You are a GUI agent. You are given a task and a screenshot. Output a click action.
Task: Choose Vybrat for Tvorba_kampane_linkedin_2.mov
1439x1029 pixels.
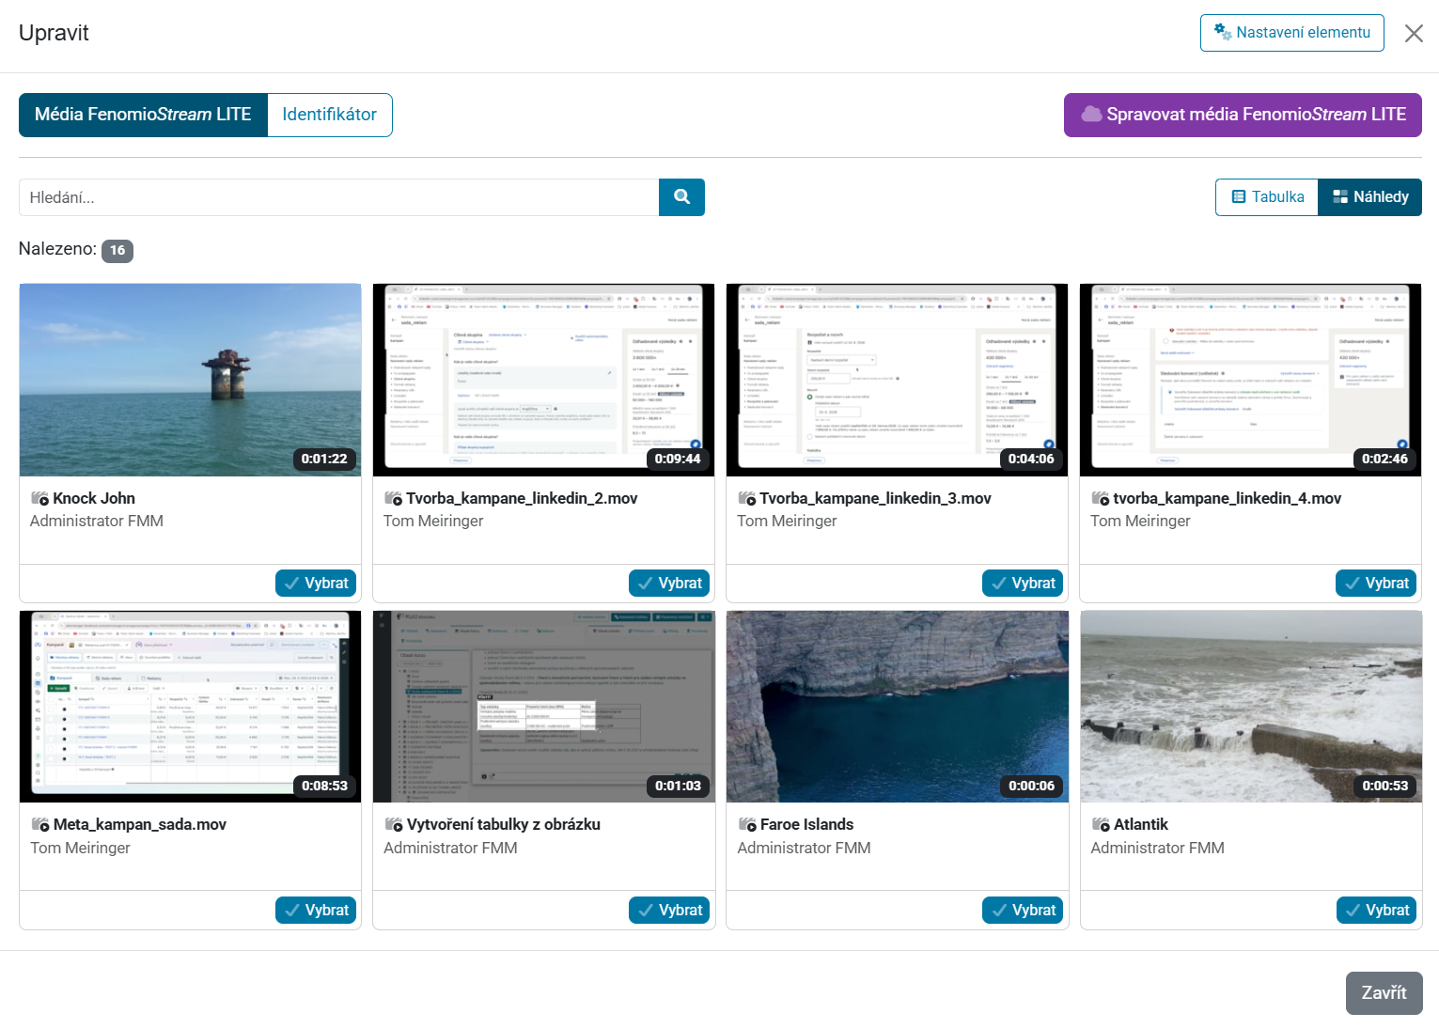(x=669, y=584)
